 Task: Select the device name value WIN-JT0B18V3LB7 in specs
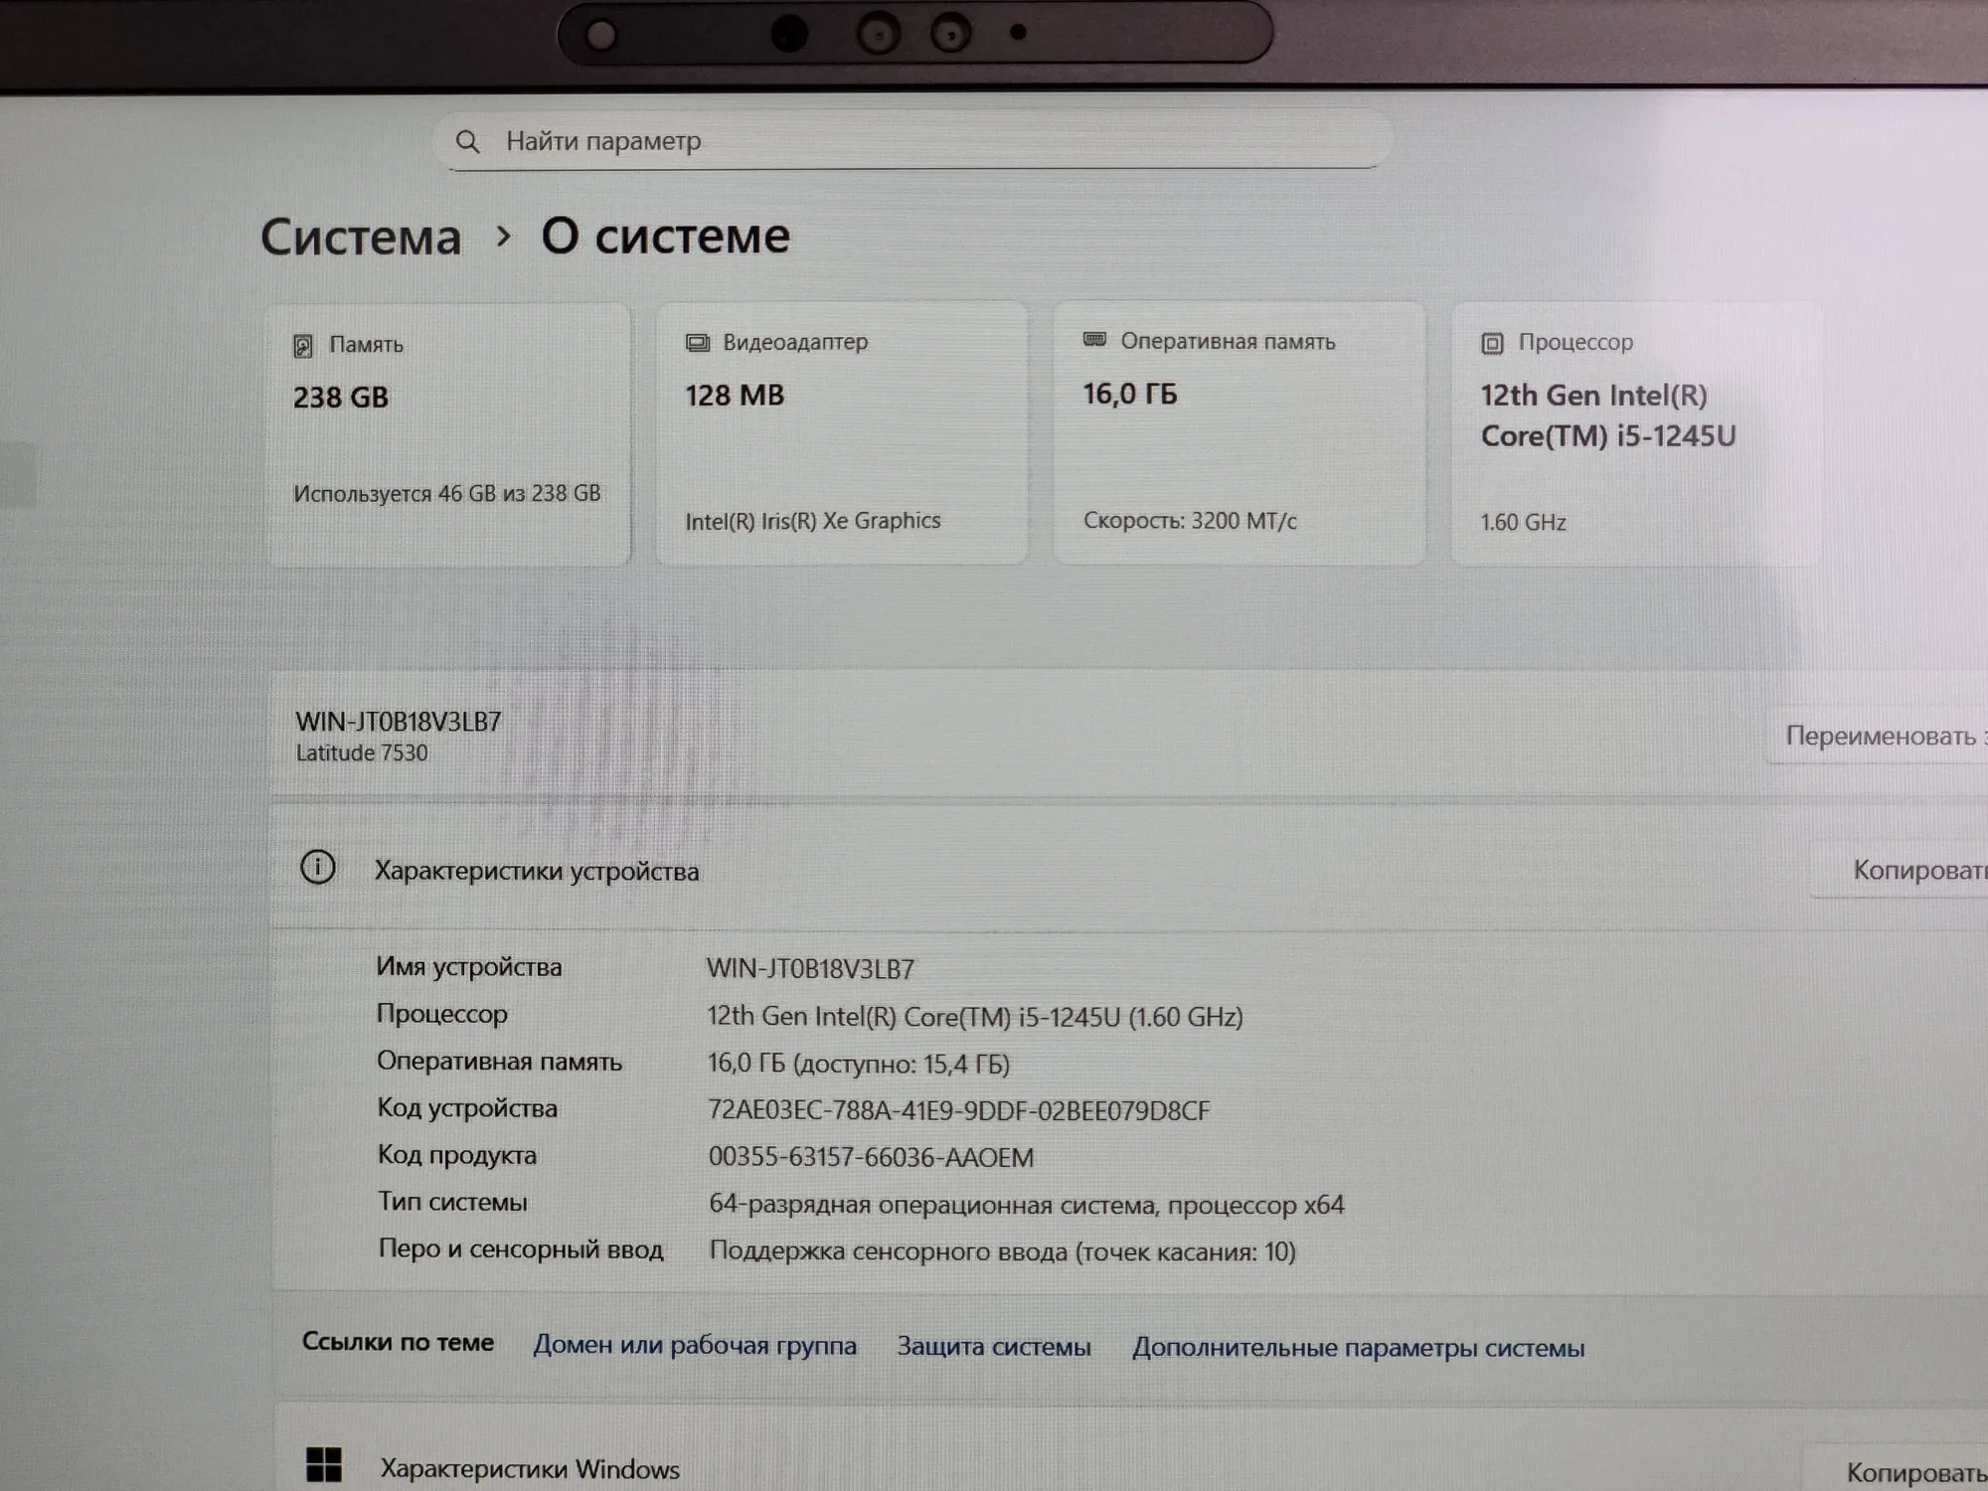810,969
